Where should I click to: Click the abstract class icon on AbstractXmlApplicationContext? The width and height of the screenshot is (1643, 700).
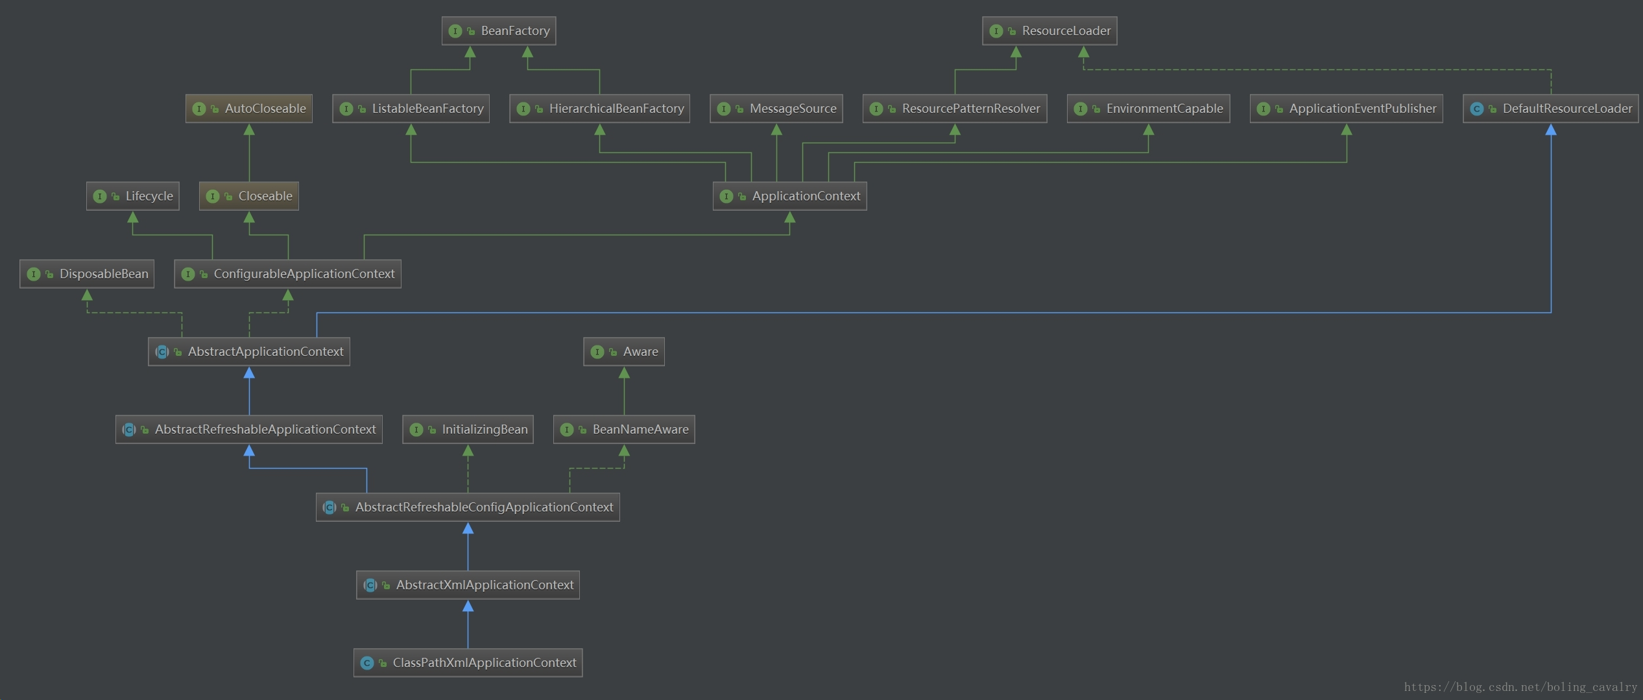tap(370, 585)
